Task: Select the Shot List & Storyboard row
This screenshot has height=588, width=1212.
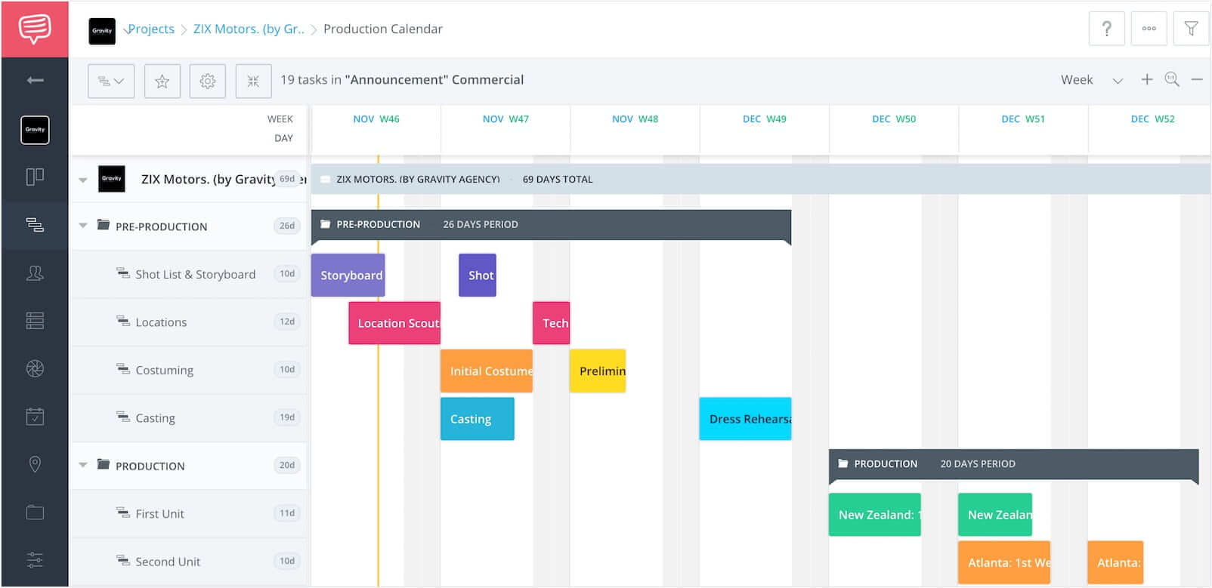Action: point(188,274)
